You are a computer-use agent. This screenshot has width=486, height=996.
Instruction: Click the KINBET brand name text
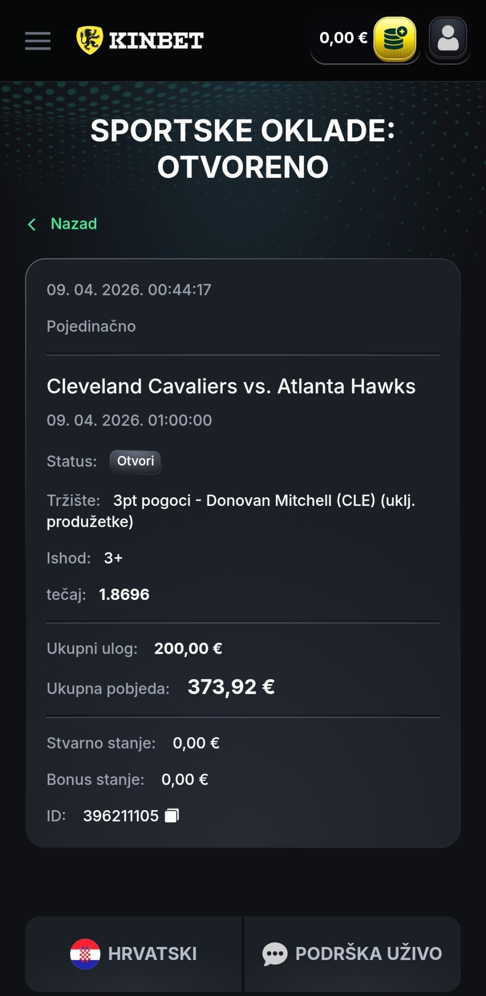[156, 41]
